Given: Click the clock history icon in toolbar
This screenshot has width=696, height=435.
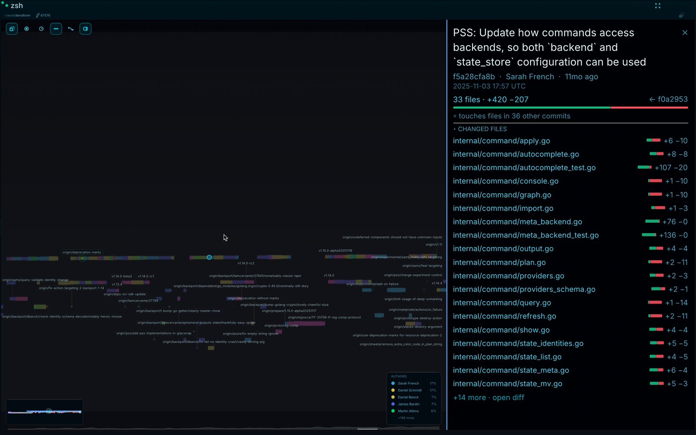Looking at the screenshot, I should tap(41, 29).
